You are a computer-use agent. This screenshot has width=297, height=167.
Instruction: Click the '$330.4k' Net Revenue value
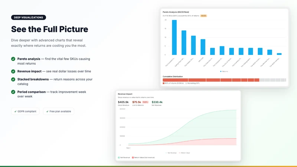(157, 102)
